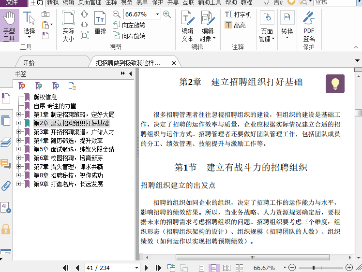
Task: Select the Highlight (高亮) tool
Action: click(x=235, y=25)
